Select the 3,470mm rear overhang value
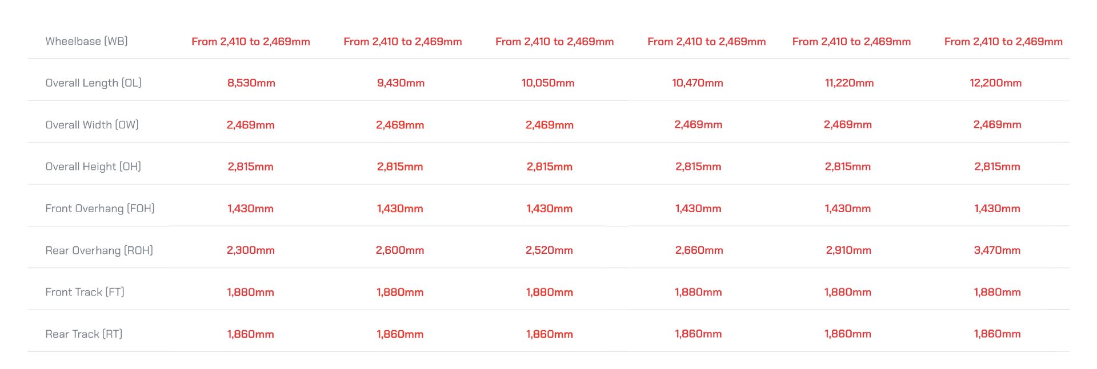Screen dimensions: 1097x369 click(x=997, y=250)
